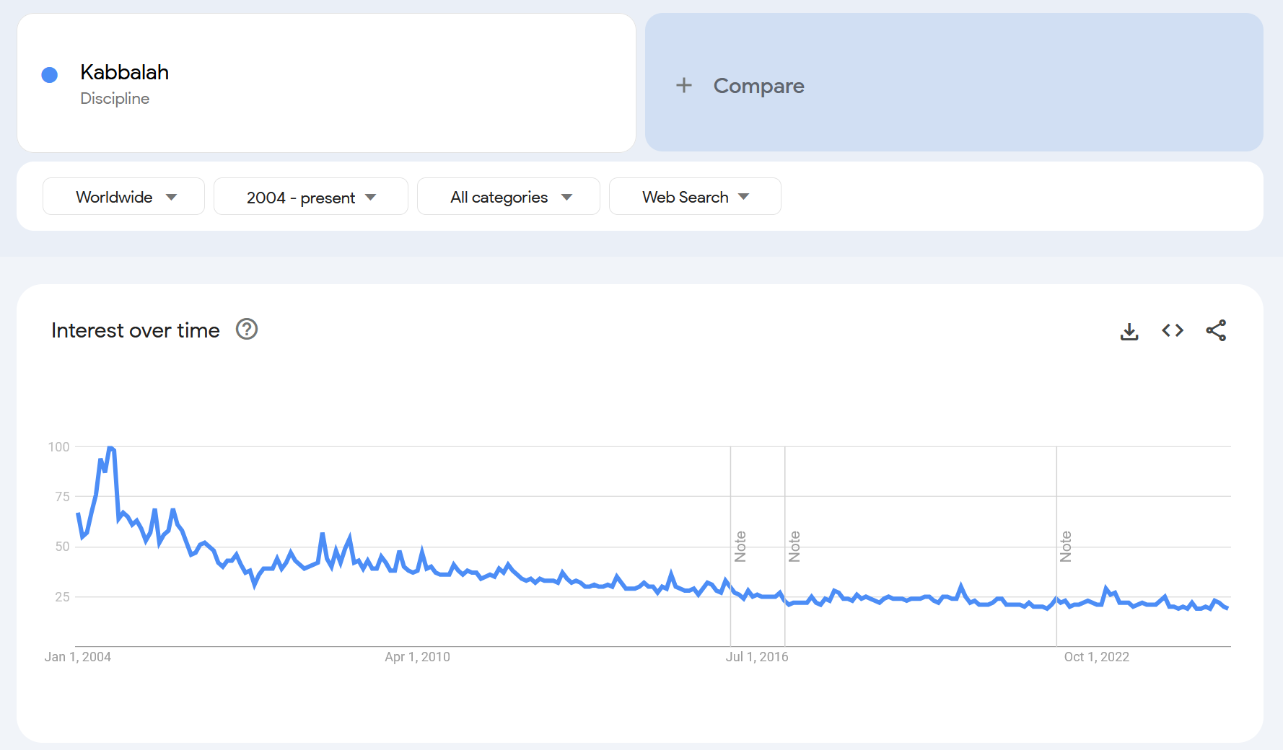Click the share chart icon

pos(1216,330)
